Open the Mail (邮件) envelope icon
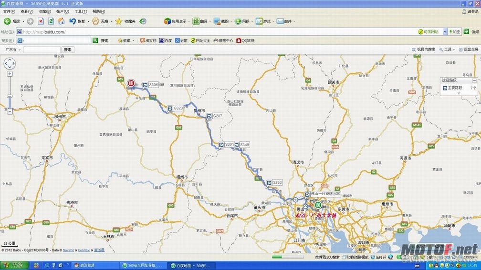The height and width of the screenshot is (270, 481). click(280, 21)
